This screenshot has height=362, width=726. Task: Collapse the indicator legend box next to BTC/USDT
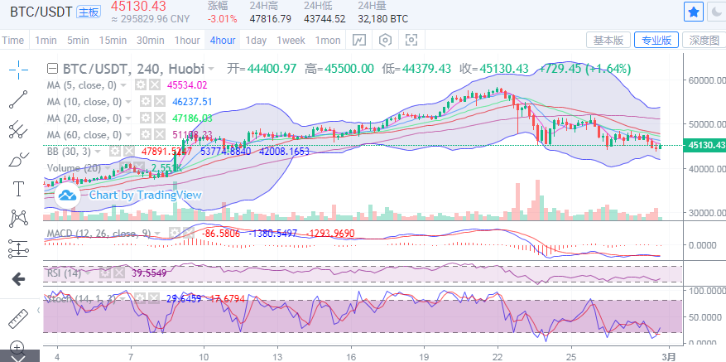(53, 69)
